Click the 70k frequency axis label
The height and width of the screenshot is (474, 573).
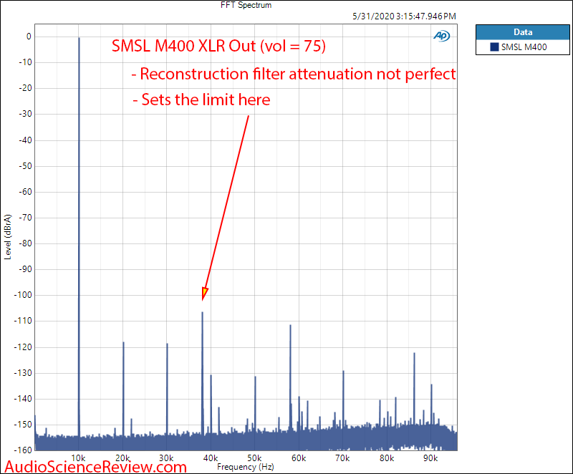point(342,458)
